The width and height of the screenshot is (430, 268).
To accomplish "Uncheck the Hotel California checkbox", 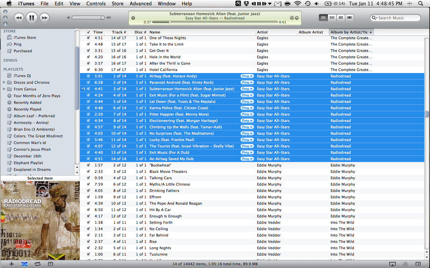I will pyautogui.click(x=88, y=70).
